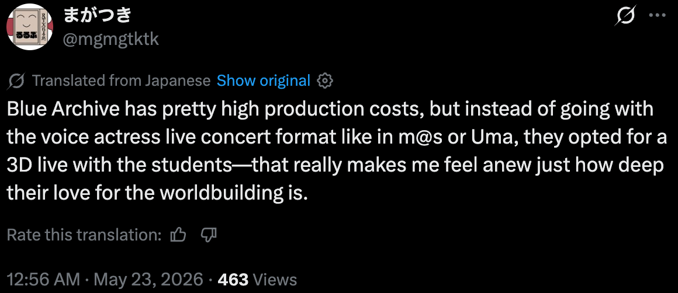Click the Translated from Japanese label

121,81
